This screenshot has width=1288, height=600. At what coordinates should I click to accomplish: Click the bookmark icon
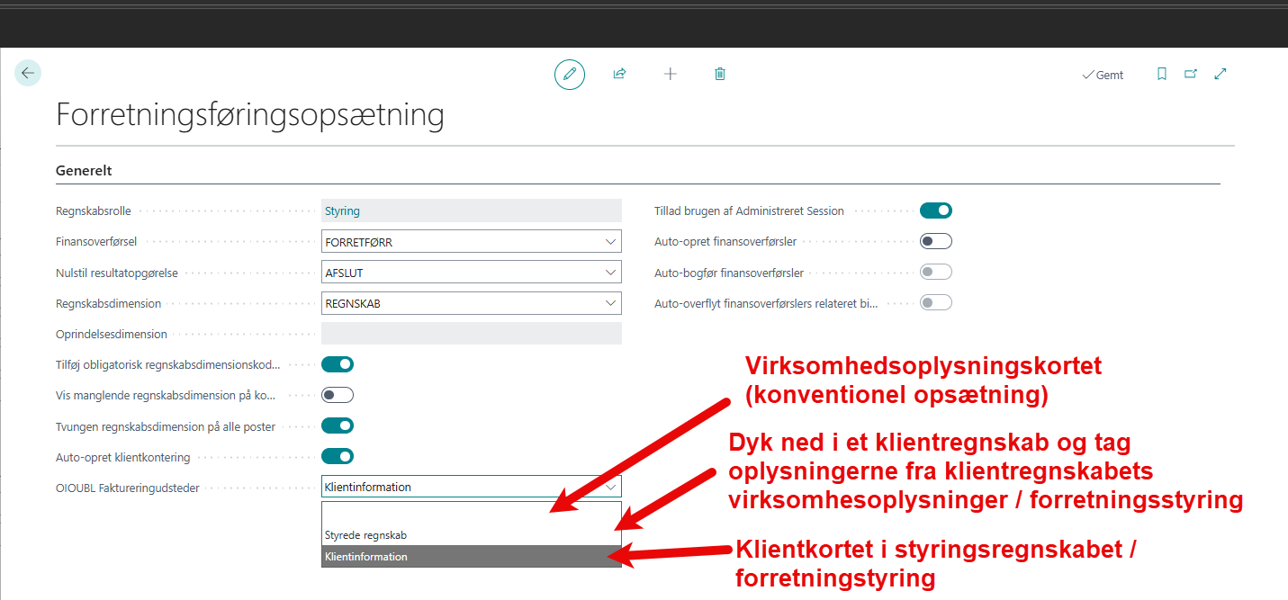(1162, 75)
